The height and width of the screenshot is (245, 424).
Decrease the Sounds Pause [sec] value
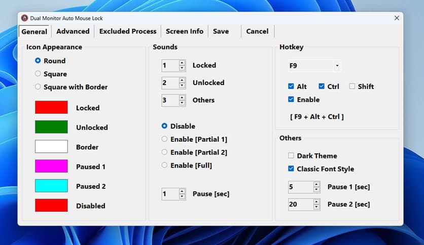coord(182,197)
